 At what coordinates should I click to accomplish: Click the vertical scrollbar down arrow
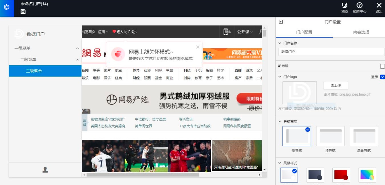click(x=264, y=170)
